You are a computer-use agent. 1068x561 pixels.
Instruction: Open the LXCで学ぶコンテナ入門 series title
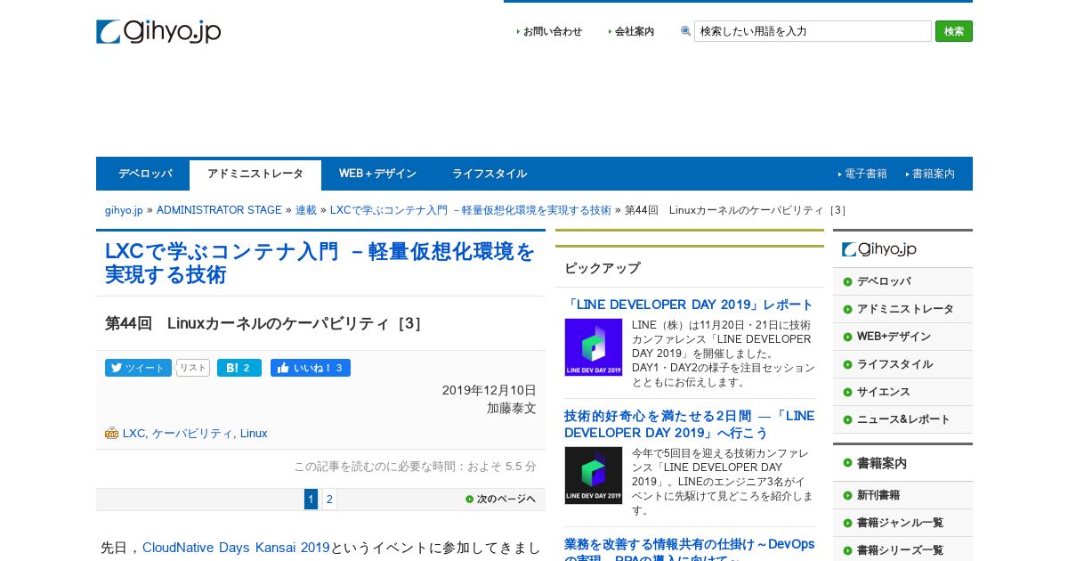tap(320, 263)
